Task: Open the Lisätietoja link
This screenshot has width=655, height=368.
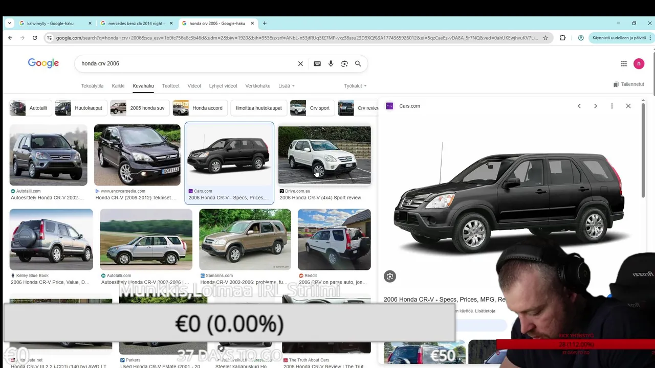Action: coord(485,311)
